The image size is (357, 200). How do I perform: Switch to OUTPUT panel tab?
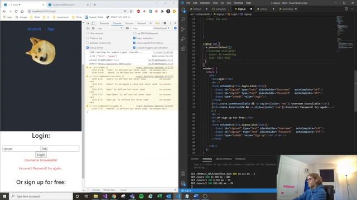point(195,159)
